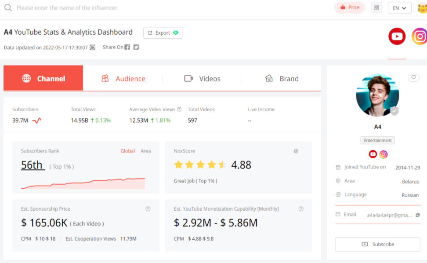Click the Est. Cooperation Views value 11.79M

tap(128, 239)
